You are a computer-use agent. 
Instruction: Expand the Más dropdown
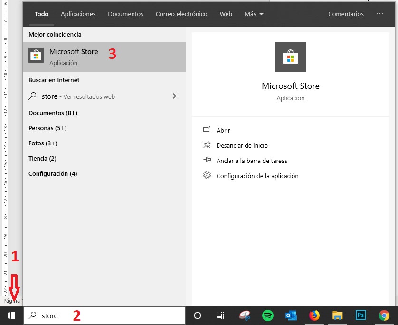click(x=254, y=14)
